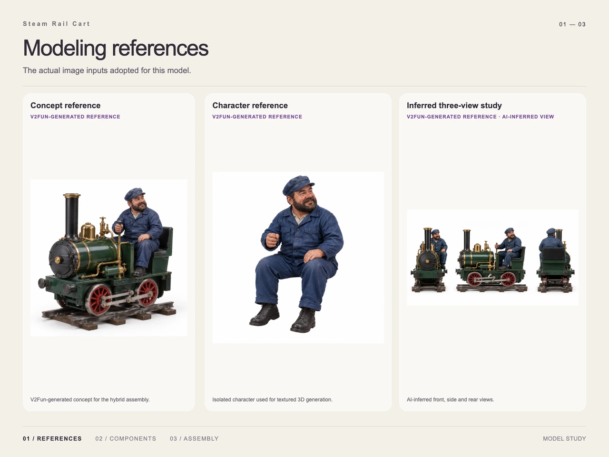Screen dimensions: 609x457
Task: Click caption 'AI-inferred front, side and rear views.'
Action: [x=451, y=399]
